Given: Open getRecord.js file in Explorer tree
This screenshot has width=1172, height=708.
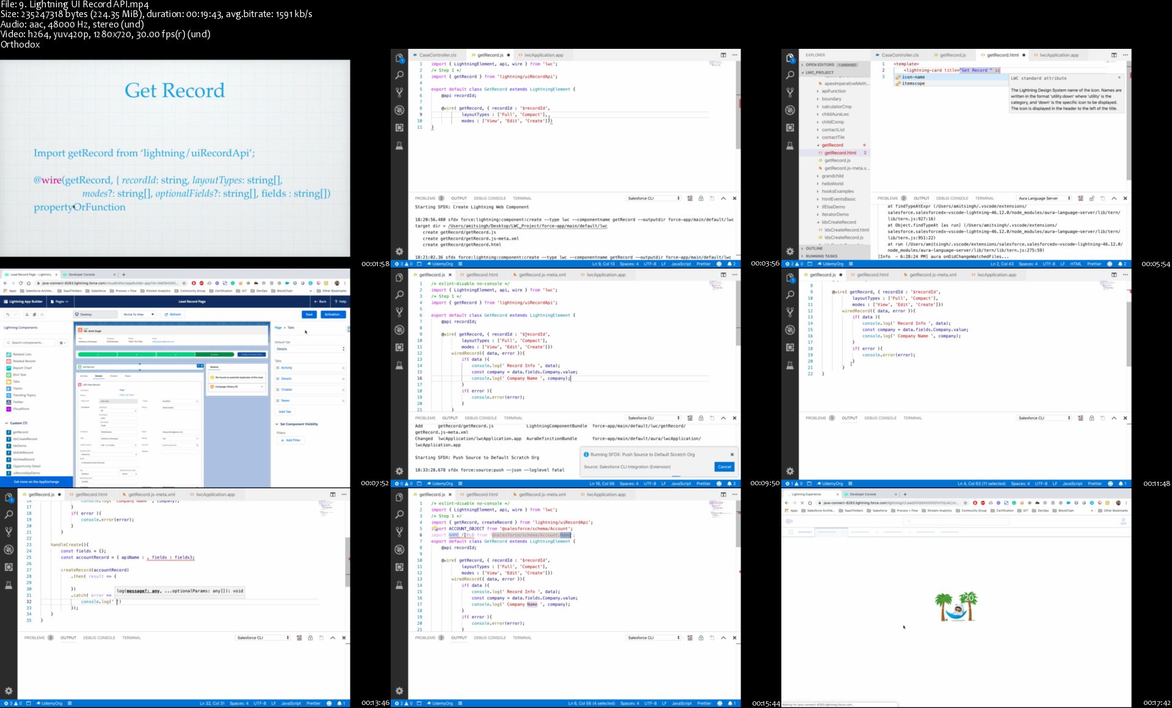Looking at the screenshot, I should [x=837, y=161].
